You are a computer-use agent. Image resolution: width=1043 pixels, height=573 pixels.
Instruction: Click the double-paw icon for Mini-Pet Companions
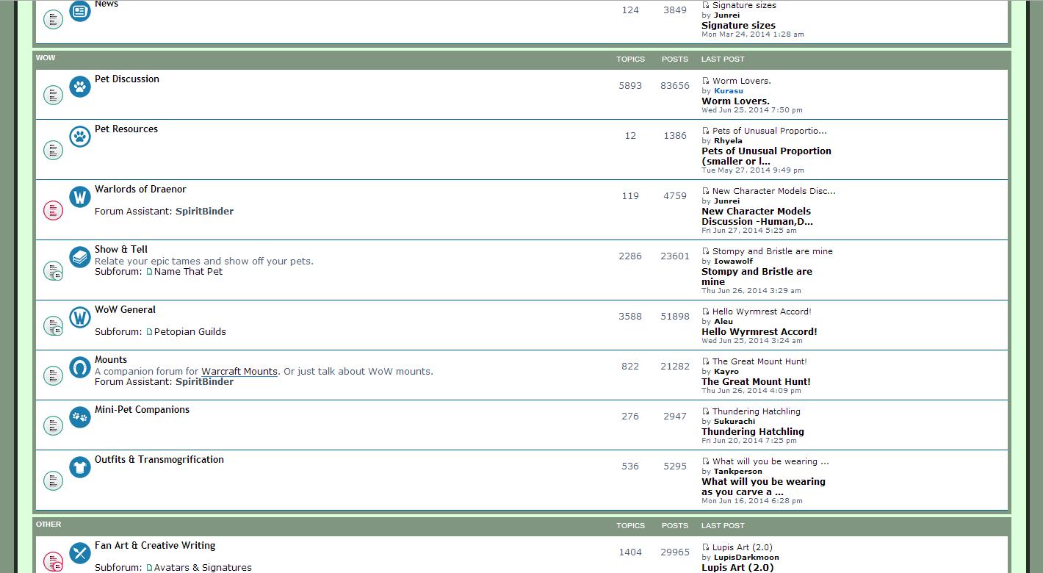(80, 417)
